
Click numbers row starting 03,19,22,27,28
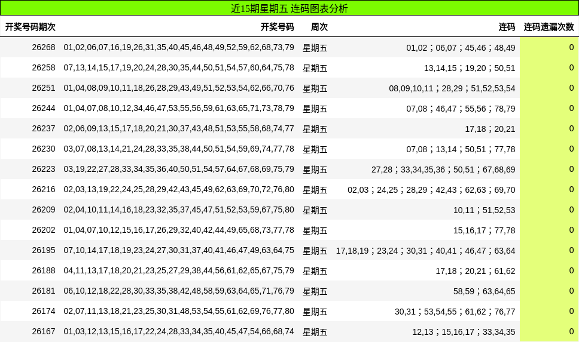[x=179, y=169]
